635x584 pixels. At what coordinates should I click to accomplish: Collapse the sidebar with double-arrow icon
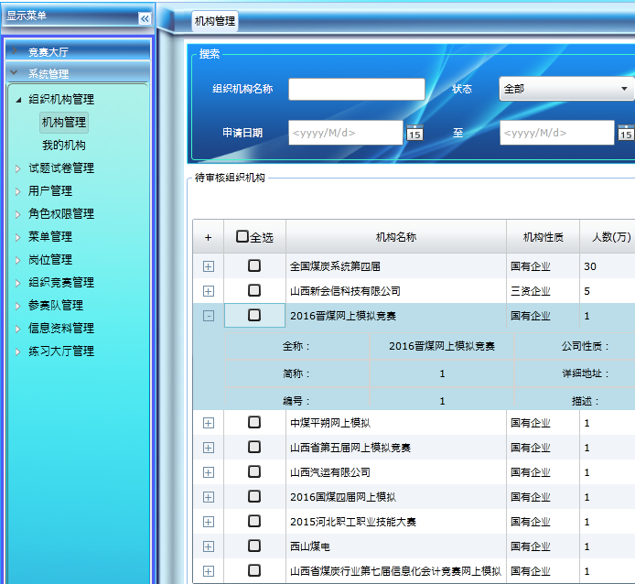[x=144, y=18]
